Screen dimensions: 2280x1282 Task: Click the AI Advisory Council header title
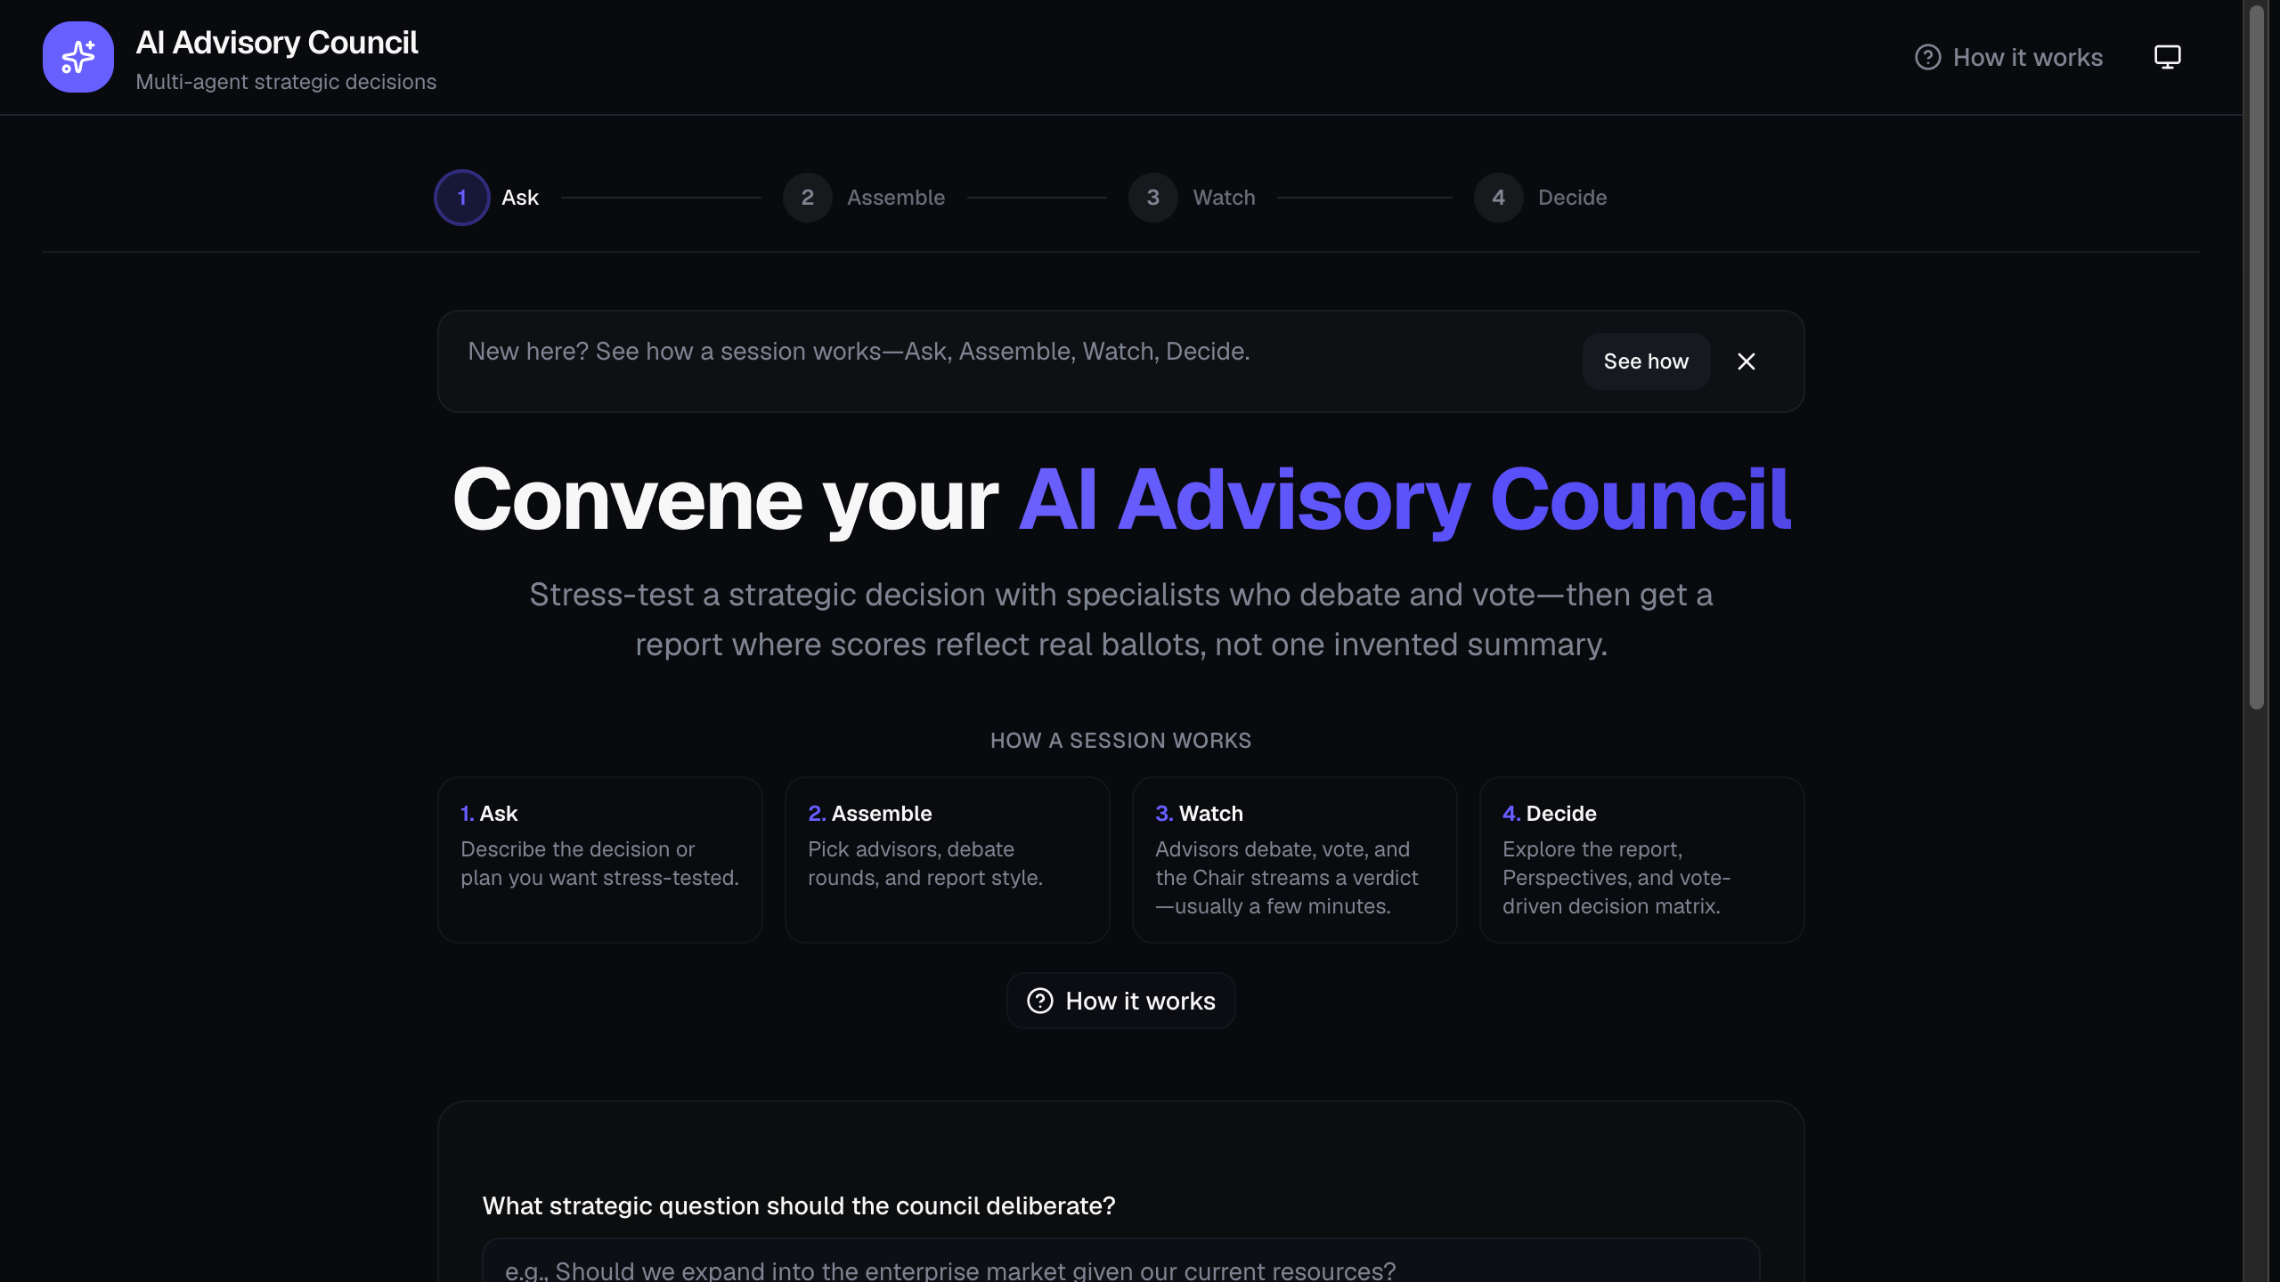277,43
